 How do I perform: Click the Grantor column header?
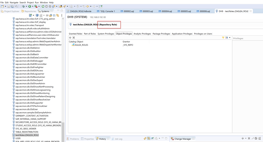(x=126, y=42)
